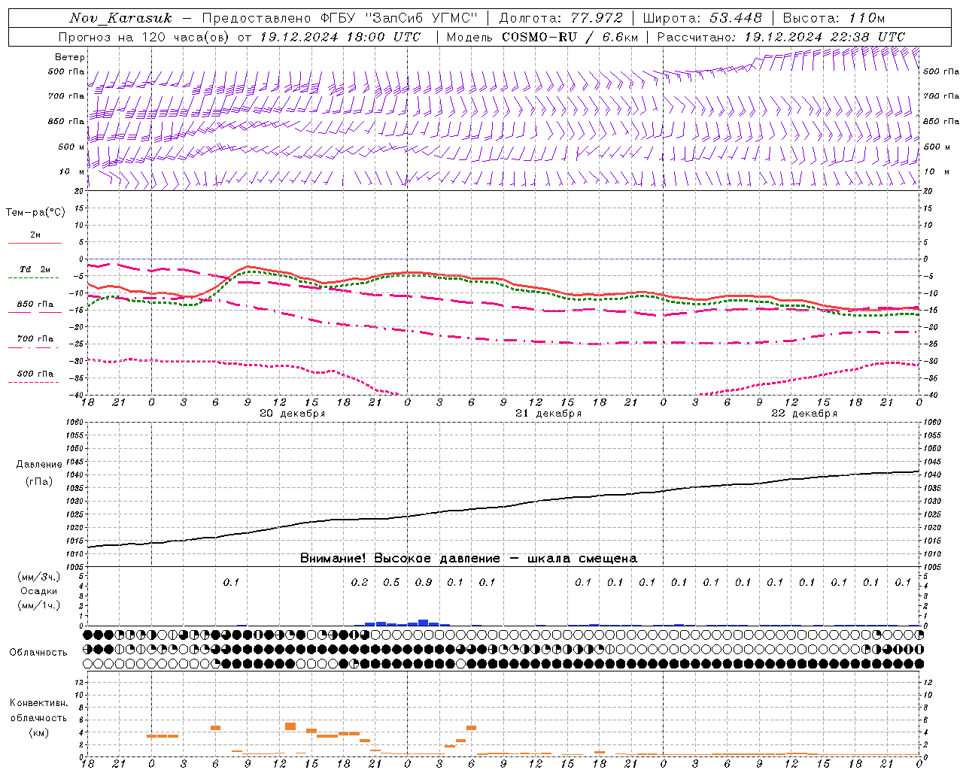Click the (км) unit under облачность
Viewport: 963px width, 770px height.
coord(38,732)
